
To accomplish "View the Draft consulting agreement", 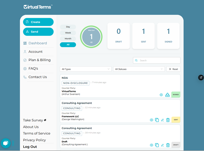I will click(151, 145).
